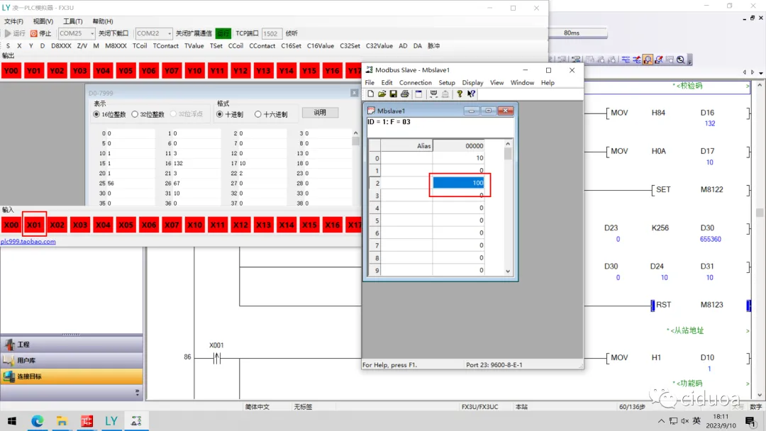The image size is (766, 431).
Task: Click 关闭扩展通信 button
Action: pos(194,33)
